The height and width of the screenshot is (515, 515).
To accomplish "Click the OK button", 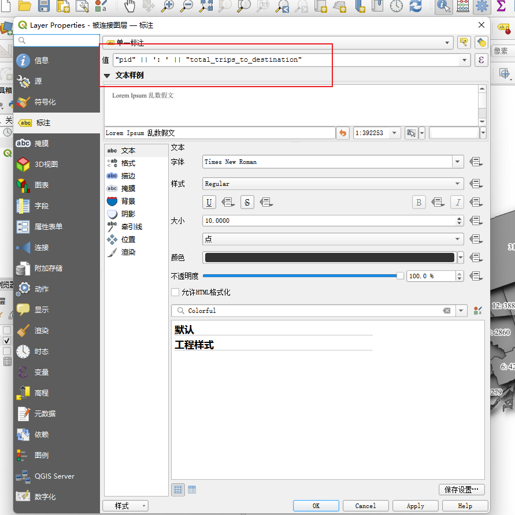I will point(316,506).
